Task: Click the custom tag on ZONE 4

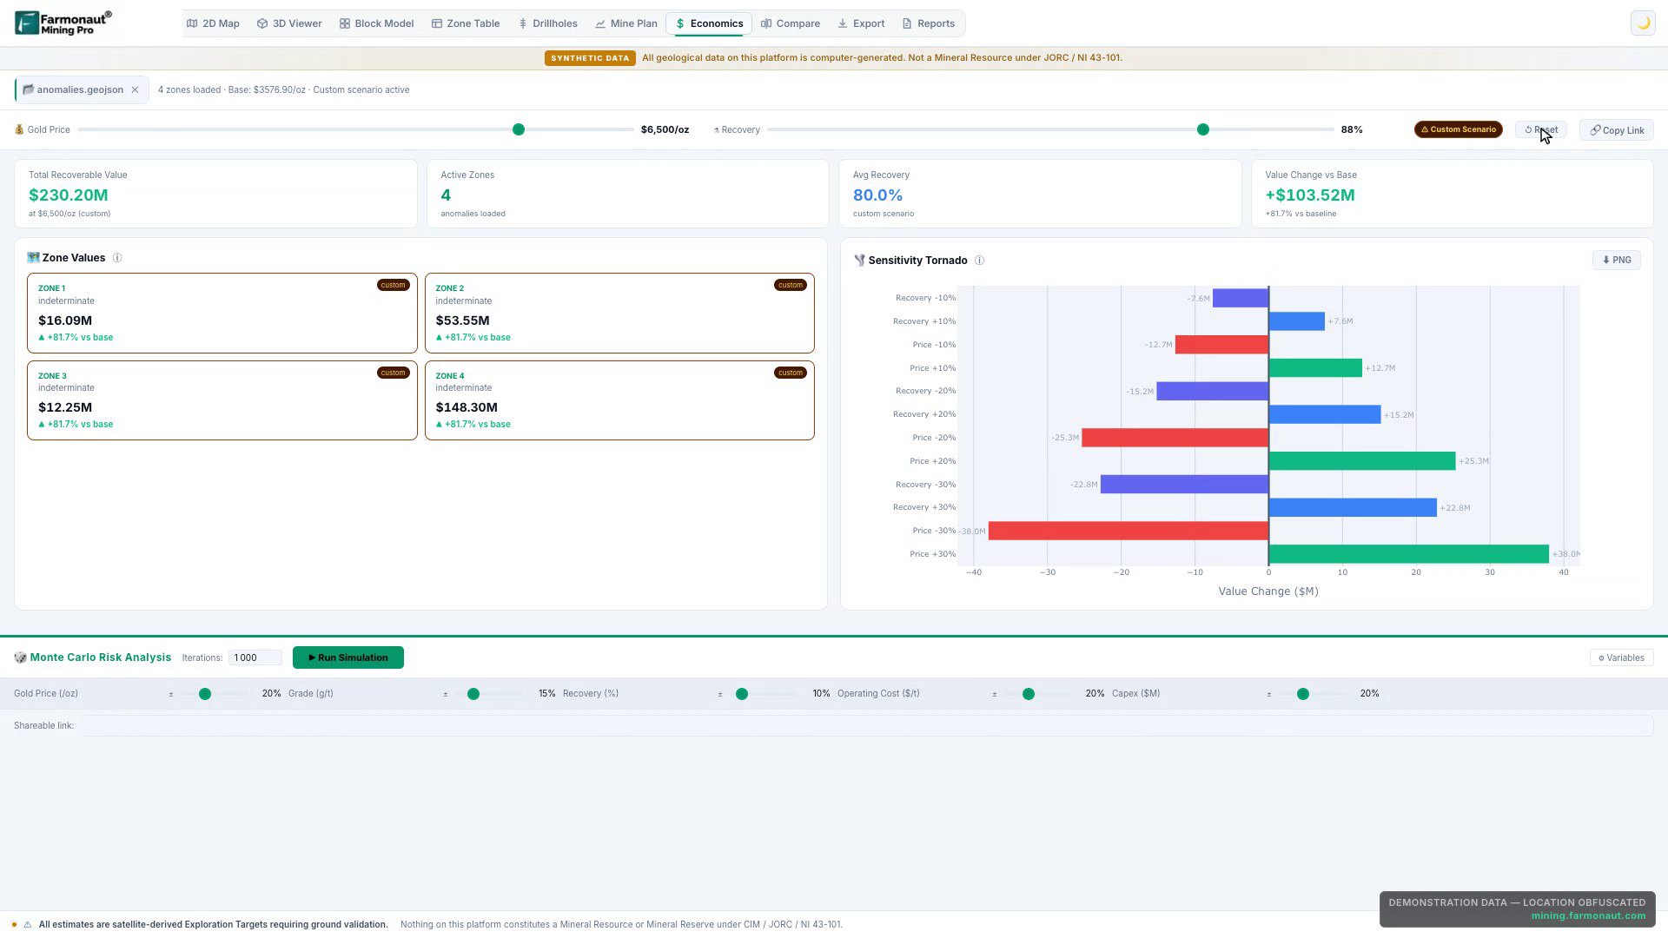Action: (x=791, y=373)
